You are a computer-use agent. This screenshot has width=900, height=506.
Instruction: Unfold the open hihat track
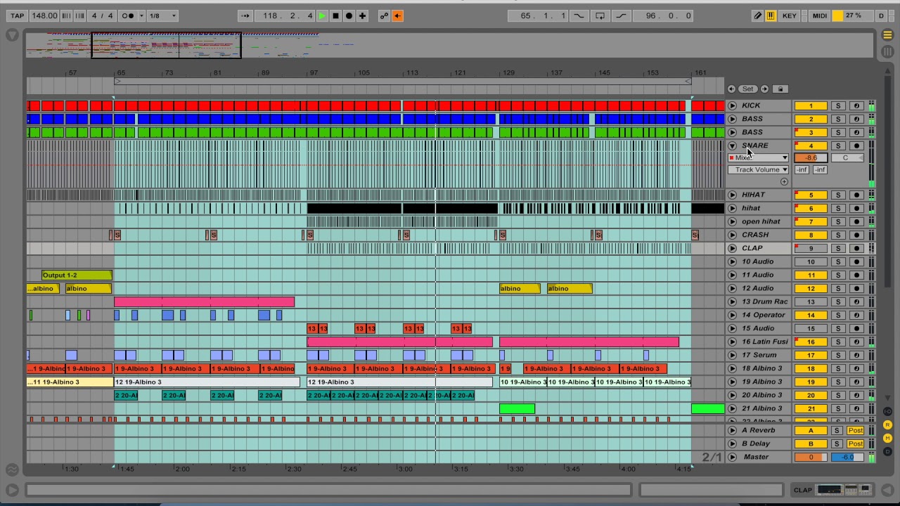(x=732, y=221)
